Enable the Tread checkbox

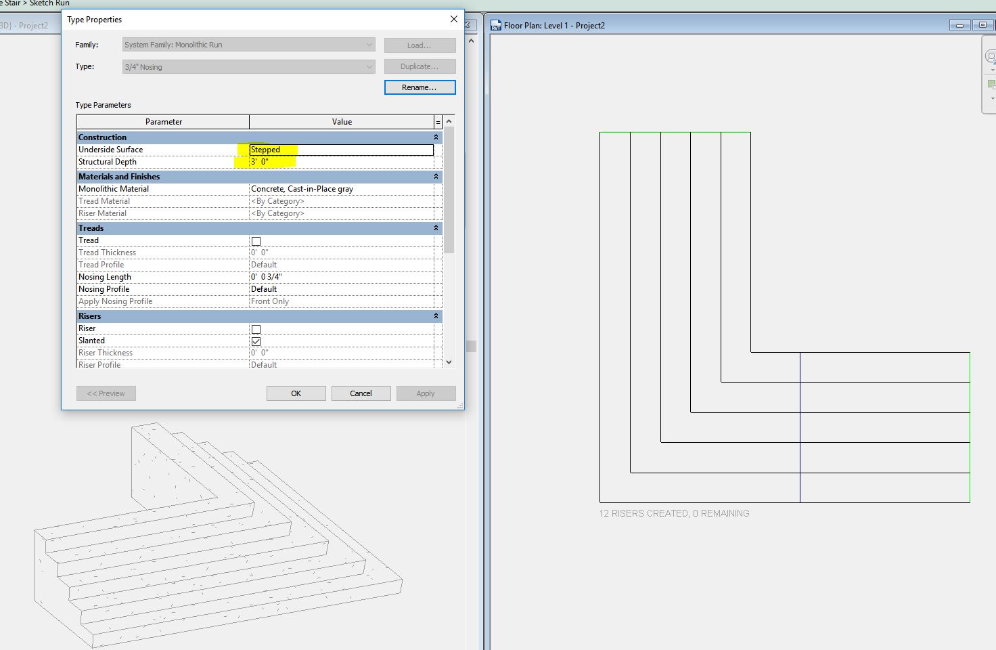pos(256,241)
